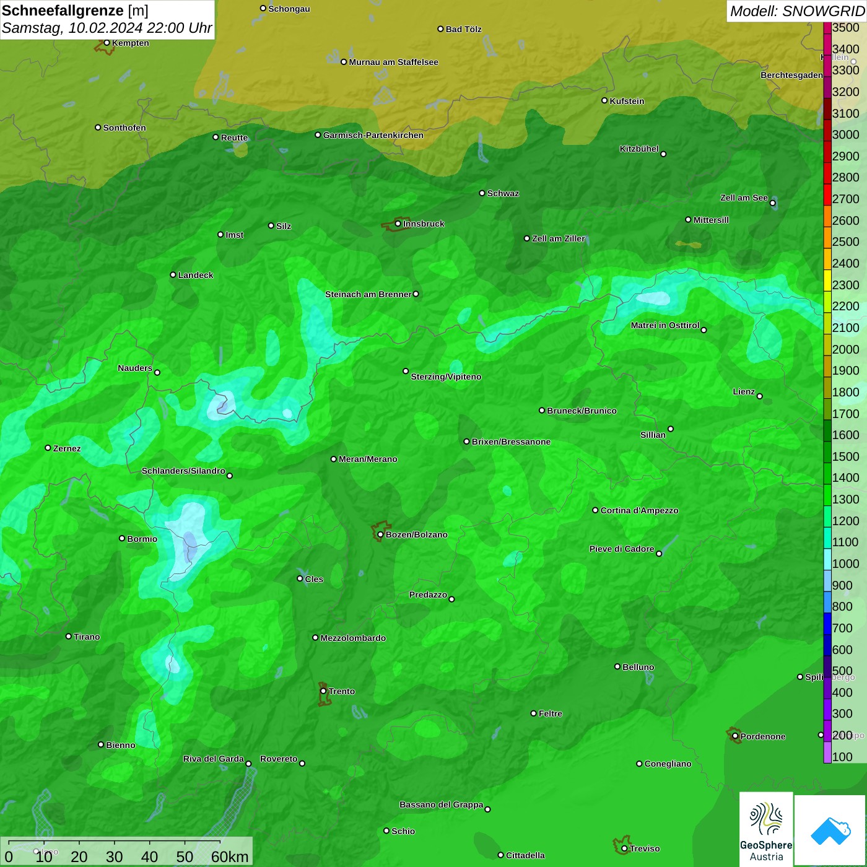Click the 3000 legend value
Image resolution: width=867 pixels, height=867 pixels.
pyautogui.click(x=845, y=134)
